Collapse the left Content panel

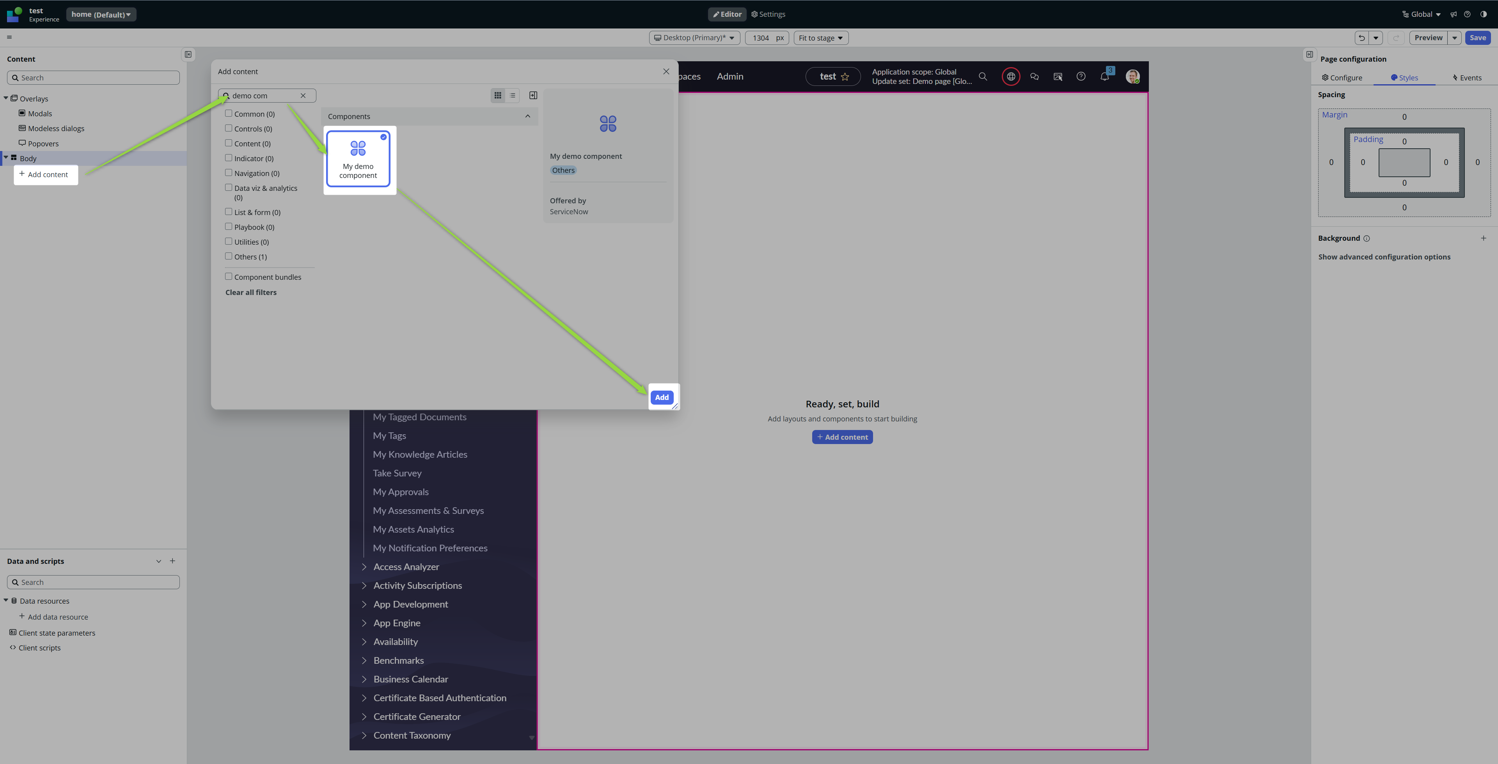tap(188, 55)
